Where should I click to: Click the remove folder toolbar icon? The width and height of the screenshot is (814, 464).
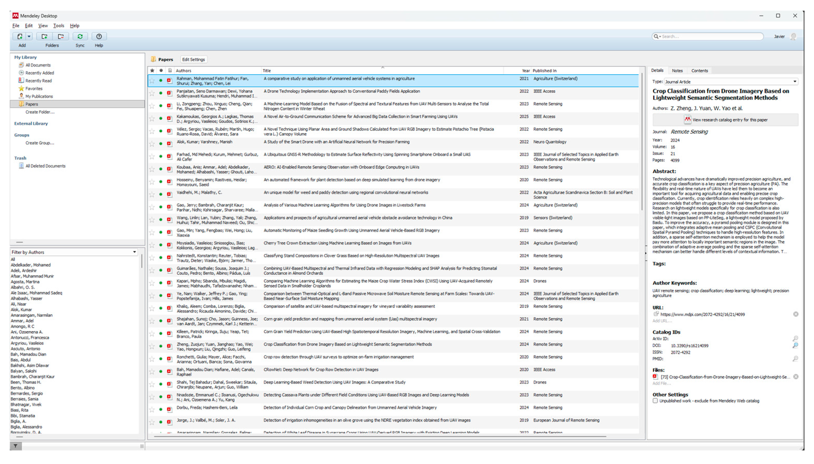click(61, 37)
